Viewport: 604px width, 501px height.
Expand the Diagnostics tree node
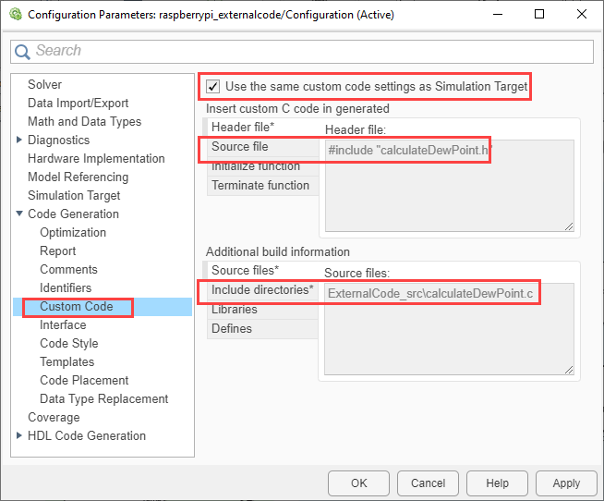pos(19,141)
